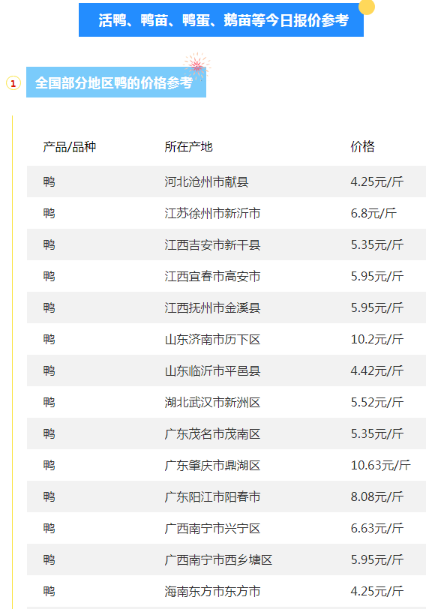The image size is (438, 609).
Task: Select the 山东临沂市平邑县 location
Action: [x=212, y=370]
